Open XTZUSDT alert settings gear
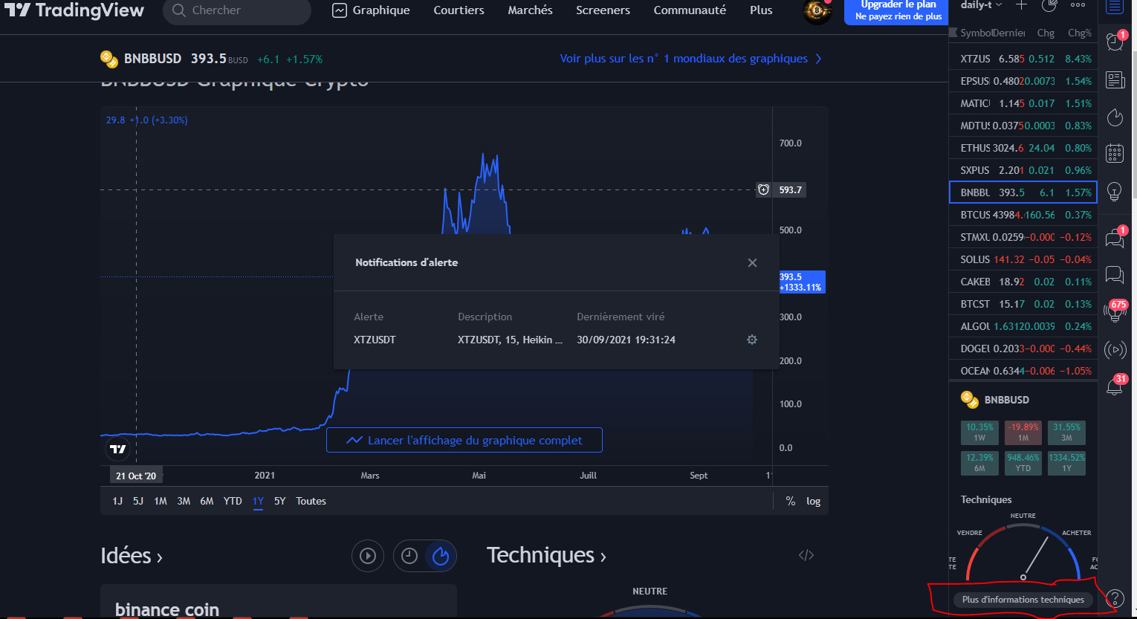This screenshot has height=619, width=1137. (752, 340)
